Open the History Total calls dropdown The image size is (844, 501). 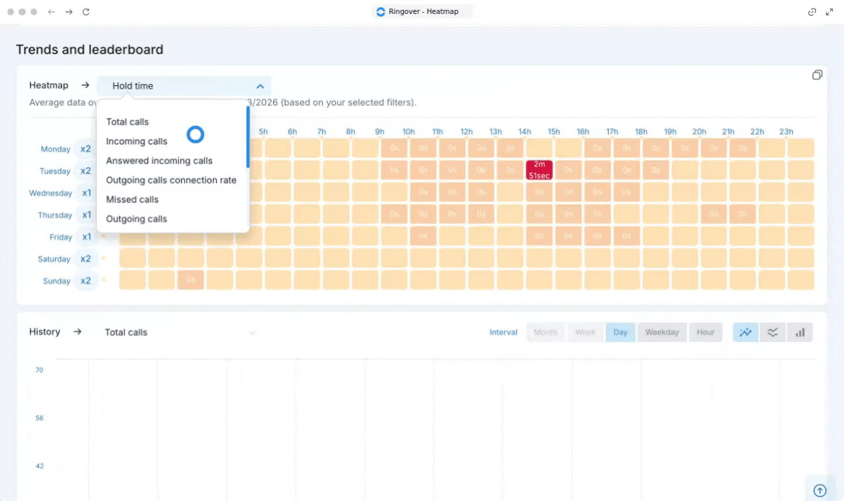pos(180,332)
